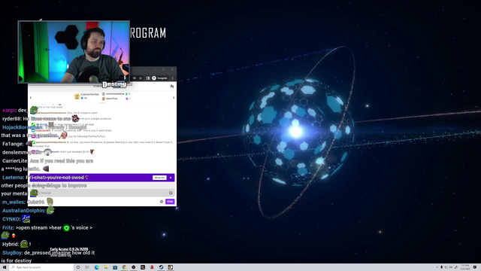Open the community users icon in chat header
Screen dimensions: 481x271
tap(172, 87)
